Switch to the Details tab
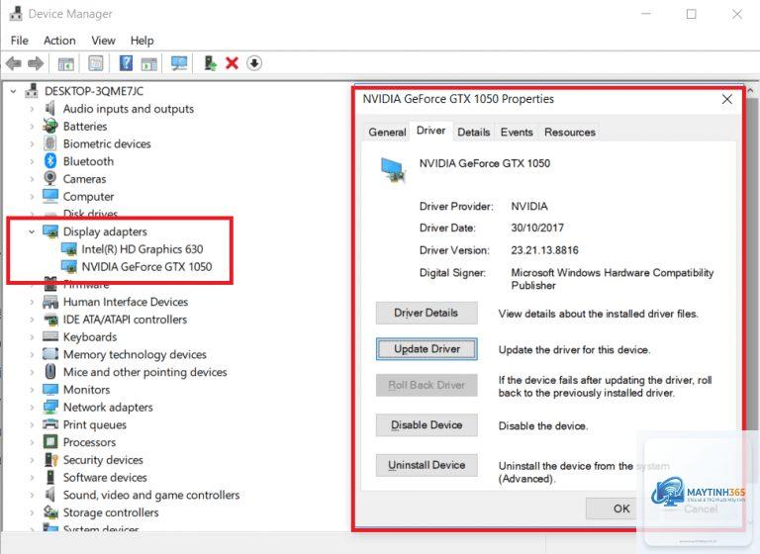The height and width of the screenshot is (554, 760). click(x=474, y=132)
